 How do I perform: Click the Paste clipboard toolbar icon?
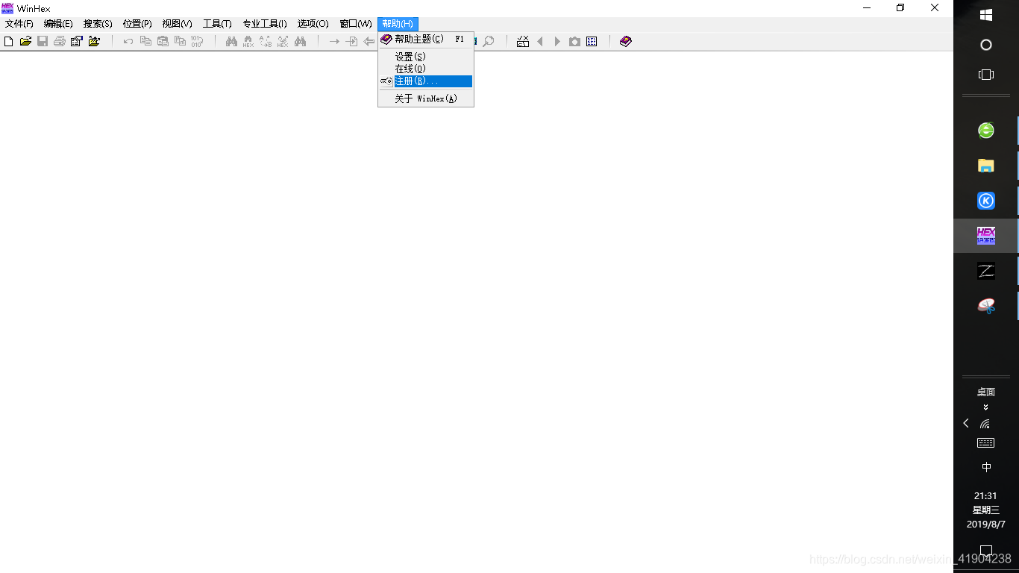pyautogui.click(x=163, y=42)
